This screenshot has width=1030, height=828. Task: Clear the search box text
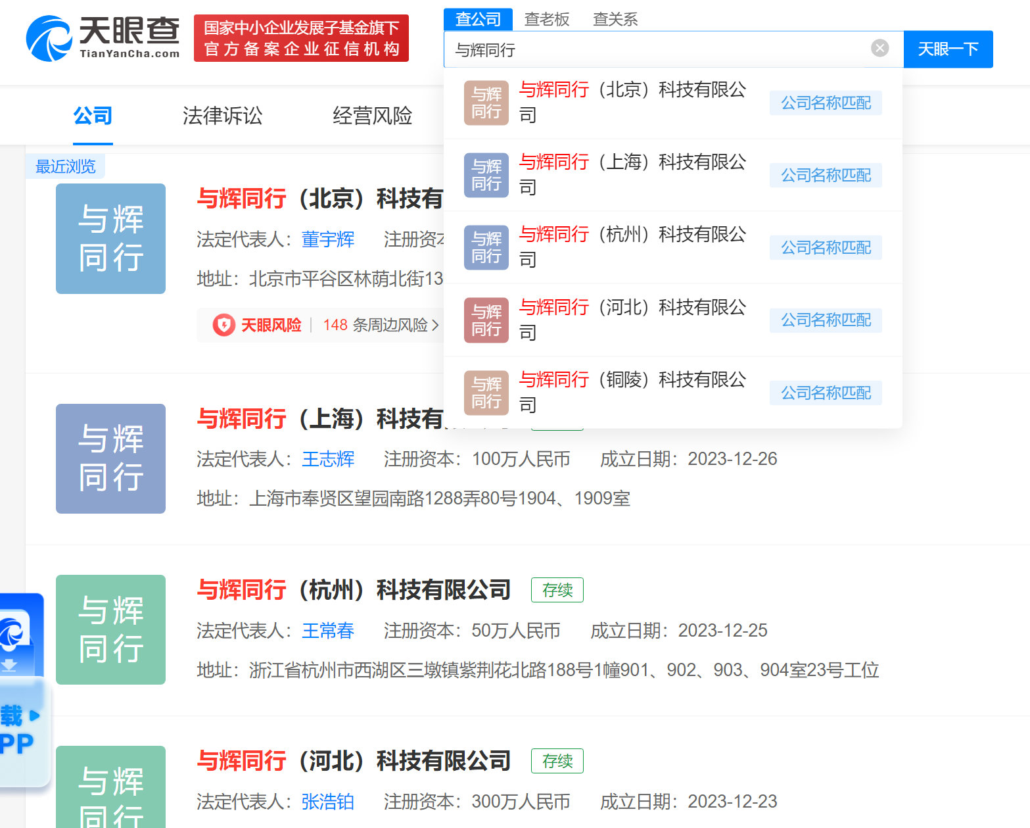[x=880, y=48]
